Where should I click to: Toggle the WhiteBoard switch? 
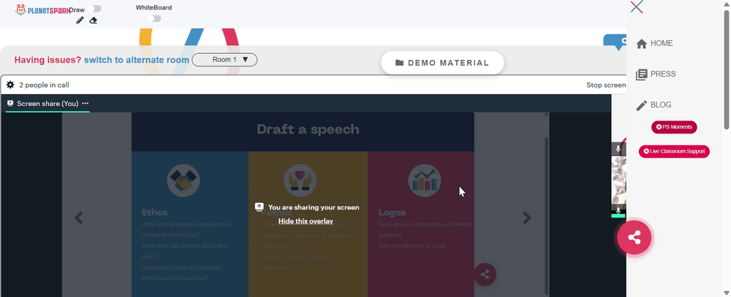154,19
